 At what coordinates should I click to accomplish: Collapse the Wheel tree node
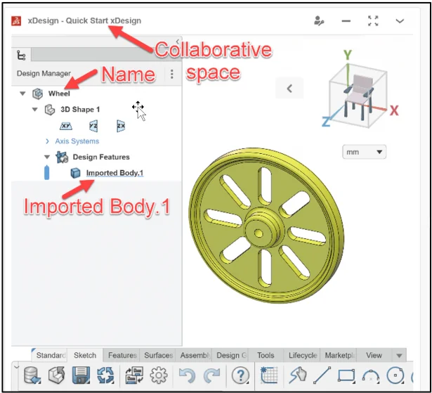pos(22,94)
